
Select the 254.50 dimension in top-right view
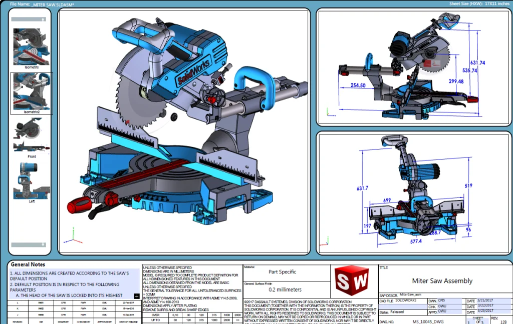[358, 85]
